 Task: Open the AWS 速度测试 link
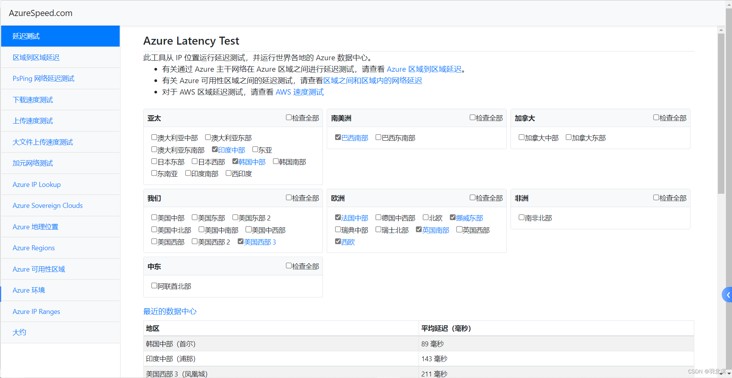[300, 92]
